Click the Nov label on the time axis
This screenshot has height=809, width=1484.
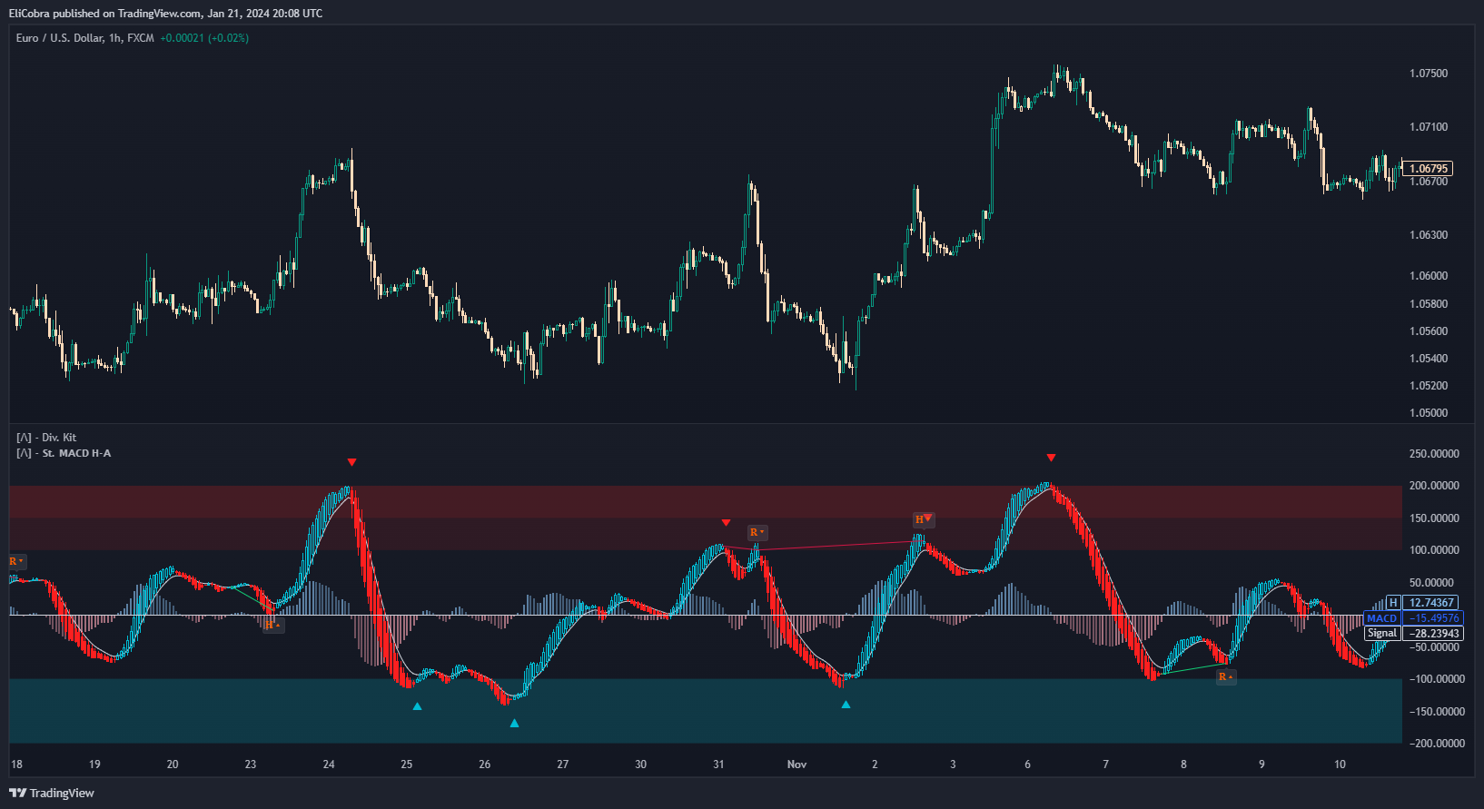(796, 765)
